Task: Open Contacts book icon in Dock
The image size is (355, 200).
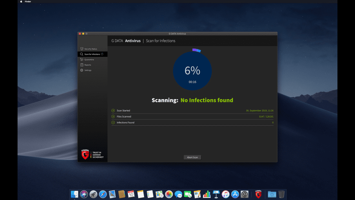Action: [x=122, y=194]
